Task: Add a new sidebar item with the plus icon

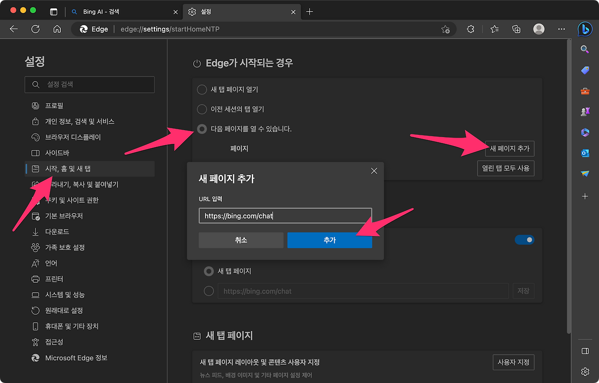Action: 584,196
